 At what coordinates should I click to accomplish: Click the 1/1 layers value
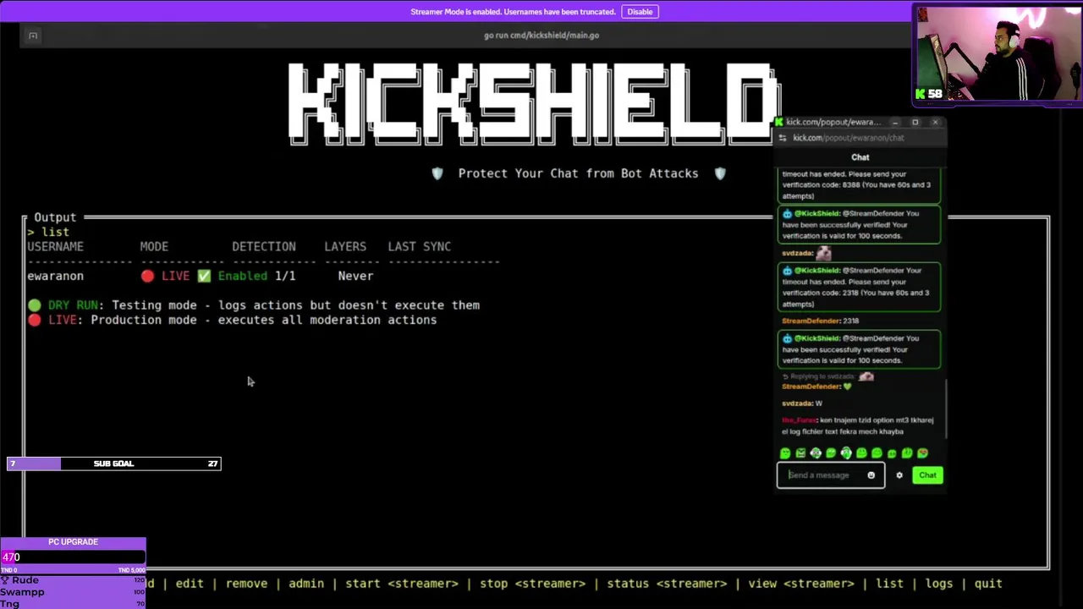285,276
